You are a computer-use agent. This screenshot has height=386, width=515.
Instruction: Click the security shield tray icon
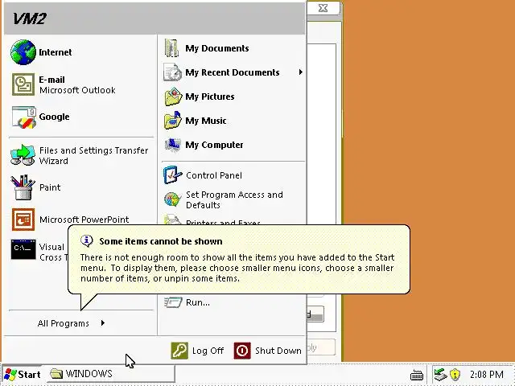(x=455, y=375)
